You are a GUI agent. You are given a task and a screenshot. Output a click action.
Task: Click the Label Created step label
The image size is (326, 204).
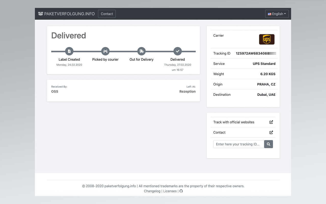pos(69,59)
